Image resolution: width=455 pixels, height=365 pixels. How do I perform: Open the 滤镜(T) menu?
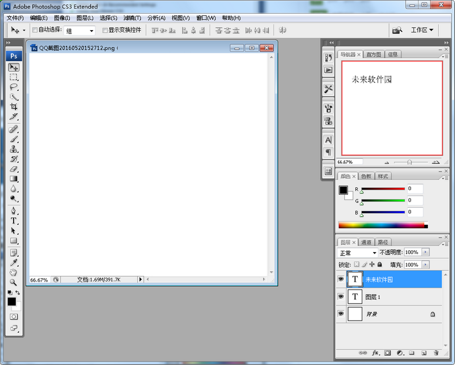(132, 18)
